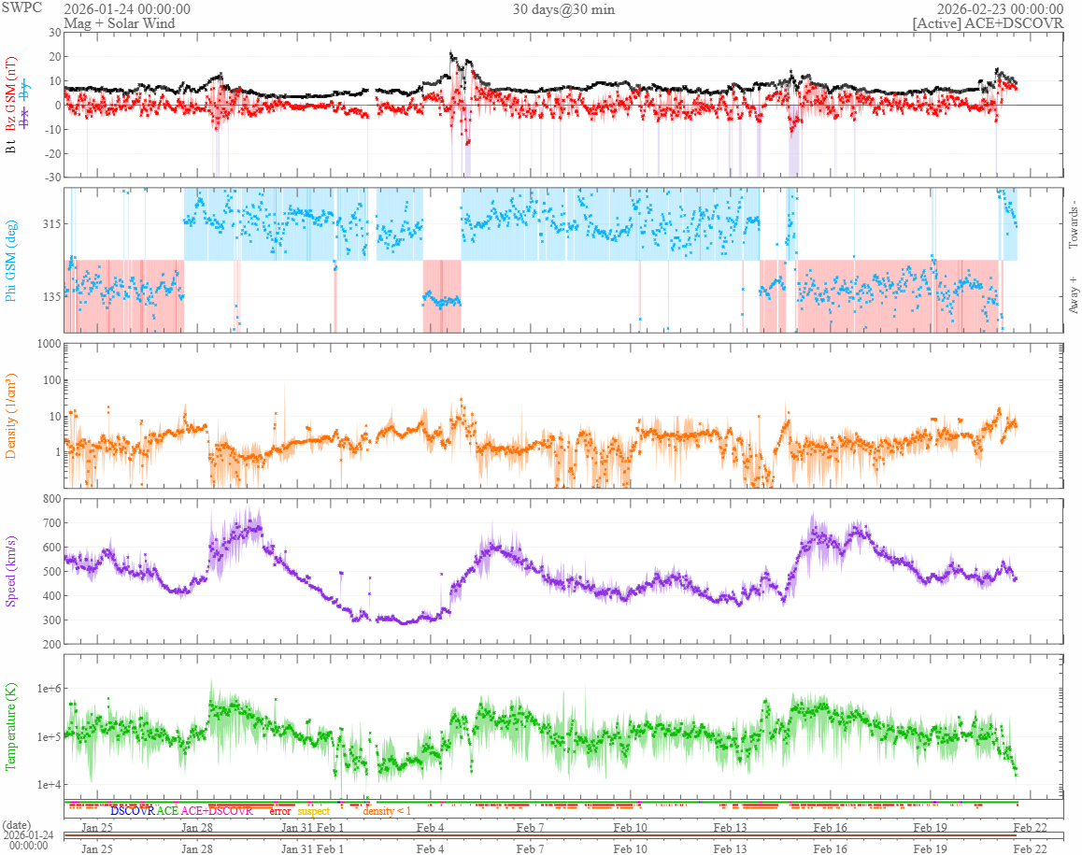
Task: Click the Feb 10 label under the brown slider
Action: (x=630, y=848)
